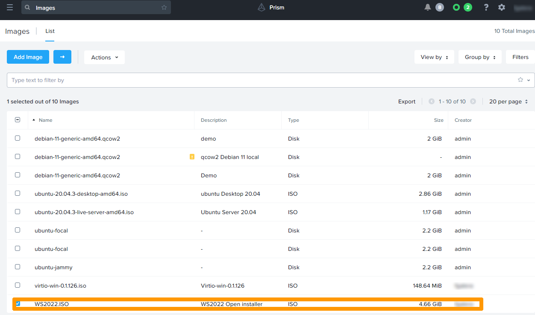Check the ubuntu-focal row checkbox
The width and height of the screenshot is (535, 315).
[17, 230]
